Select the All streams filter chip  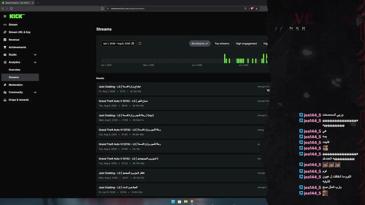point(200,44)
